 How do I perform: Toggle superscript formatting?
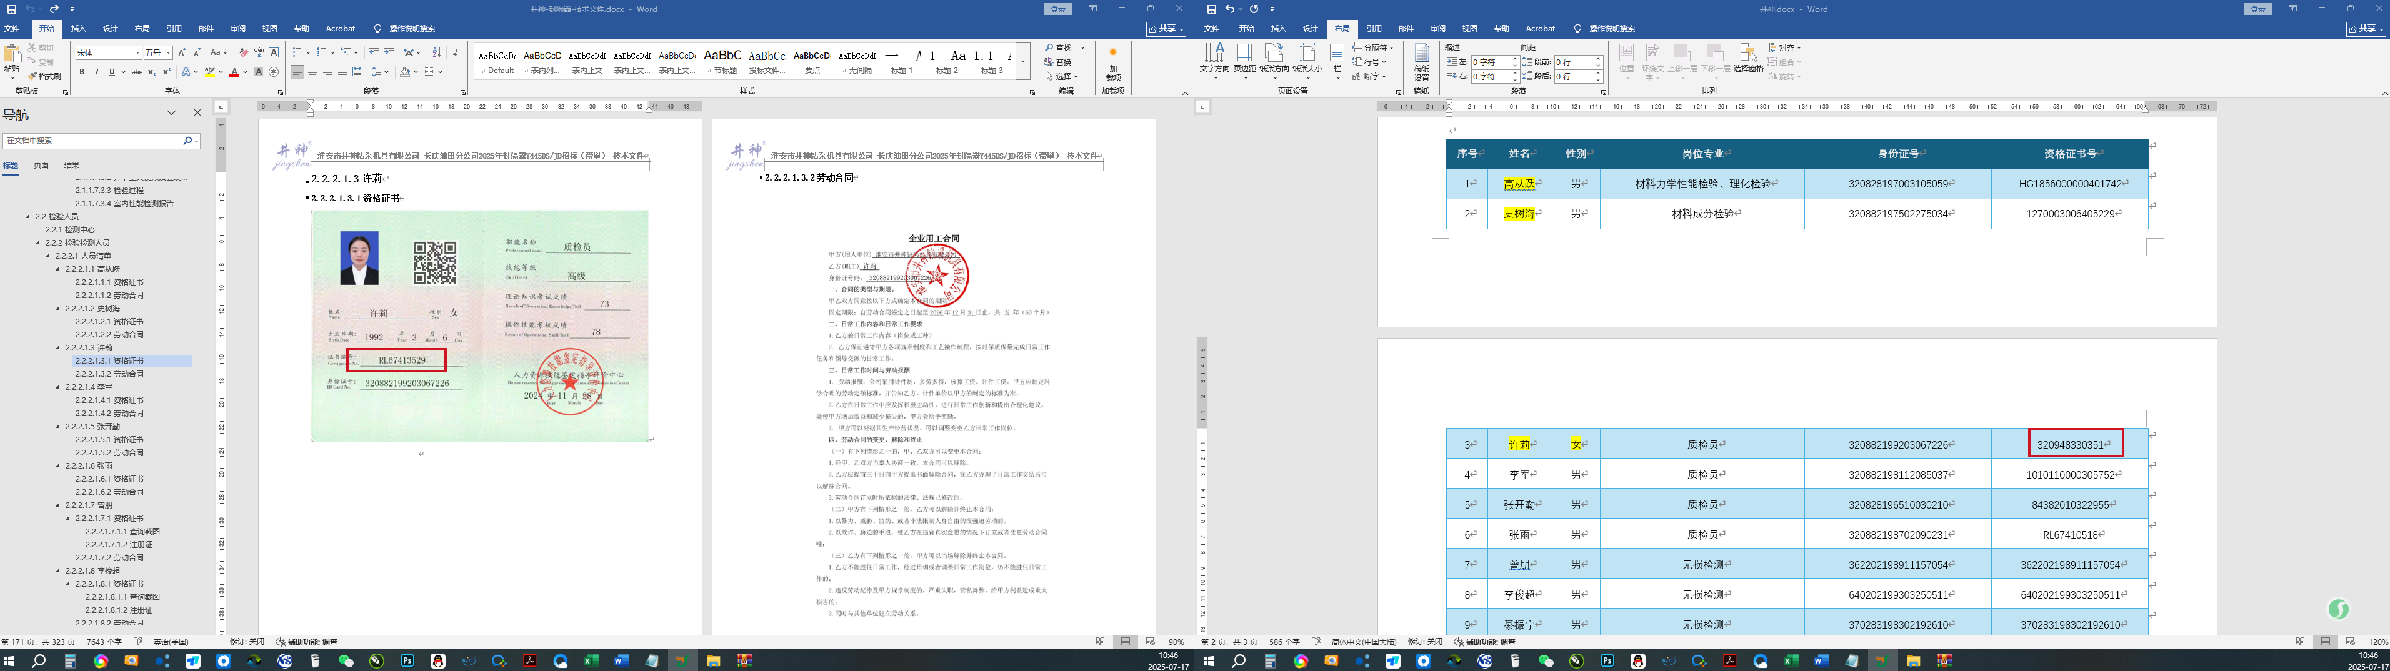pos(167,71)
